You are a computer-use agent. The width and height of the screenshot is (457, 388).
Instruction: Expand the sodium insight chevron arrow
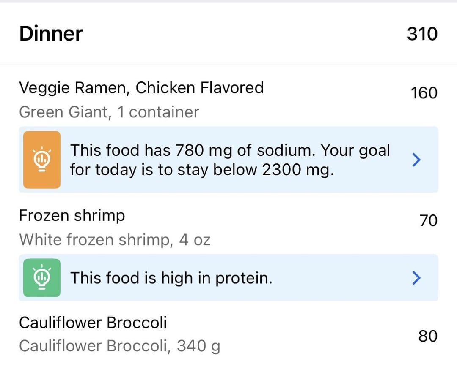416,160
